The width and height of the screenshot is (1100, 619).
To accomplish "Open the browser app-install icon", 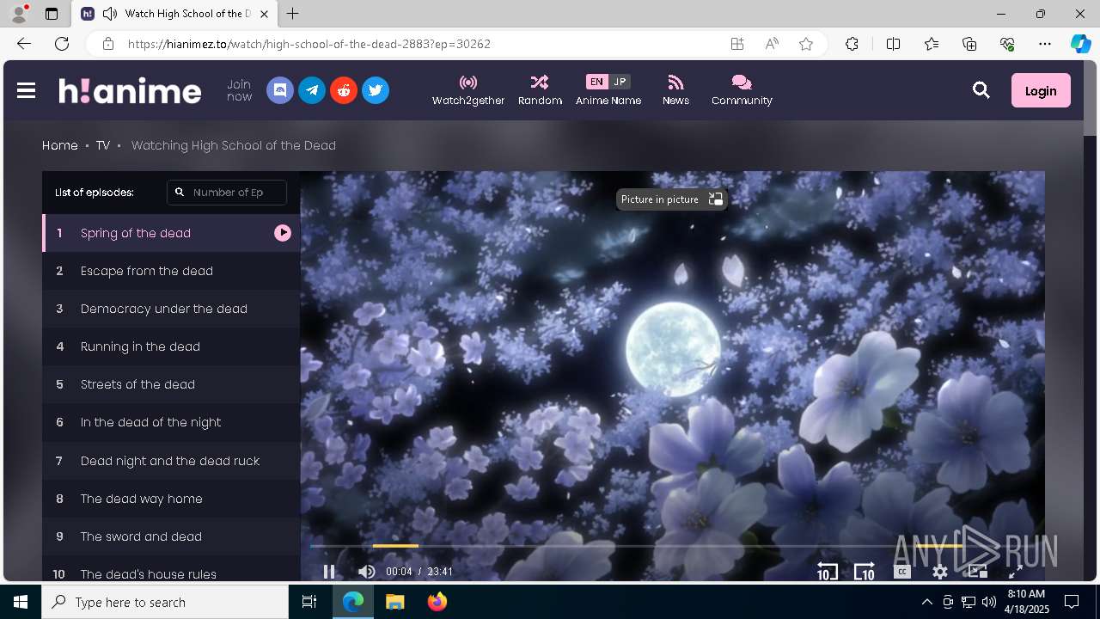I will [737, 44].
